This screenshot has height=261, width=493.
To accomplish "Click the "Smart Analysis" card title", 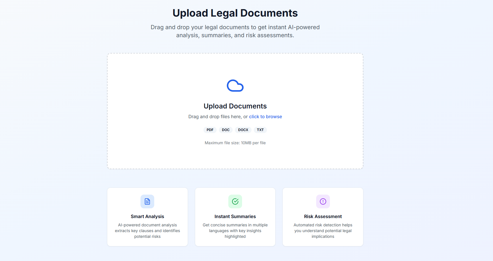I will (147, 217).
